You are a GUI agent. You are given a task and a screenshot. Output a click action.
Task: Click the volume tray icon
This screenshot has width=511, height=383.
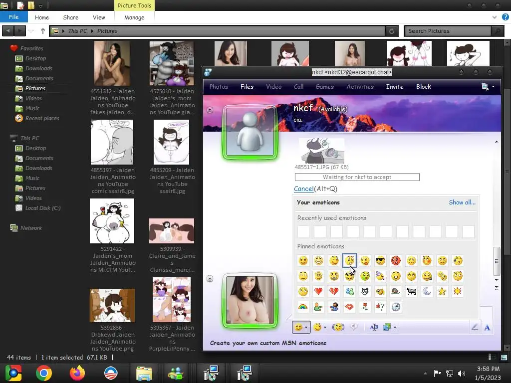pos(462,373)
